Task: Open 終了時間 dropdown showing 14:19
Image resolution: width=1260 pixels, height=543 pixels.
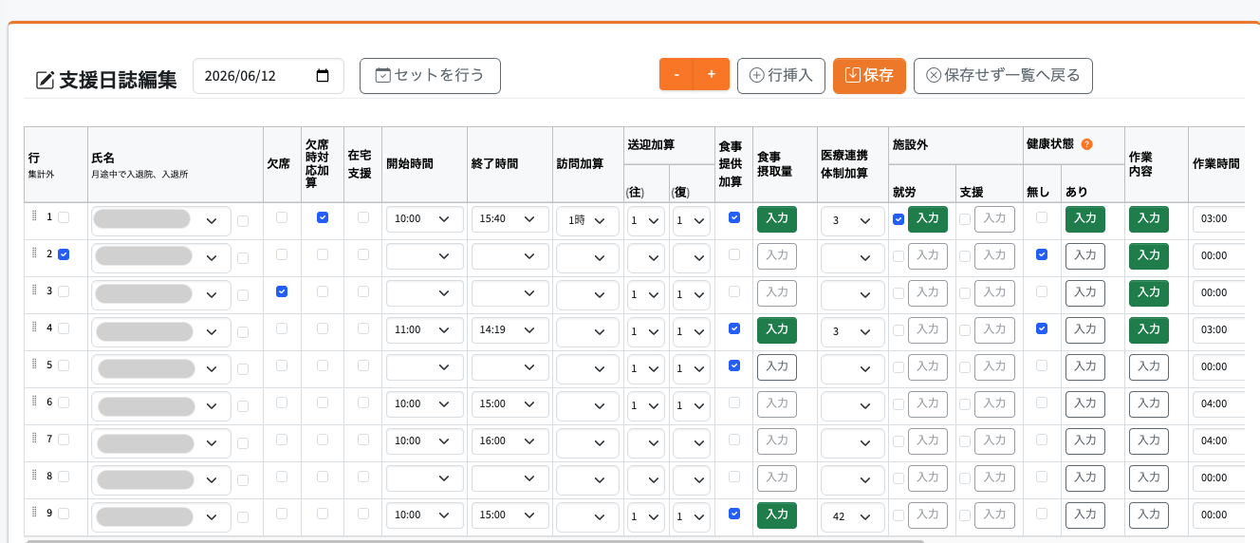Action: click(x=510, y=330)
